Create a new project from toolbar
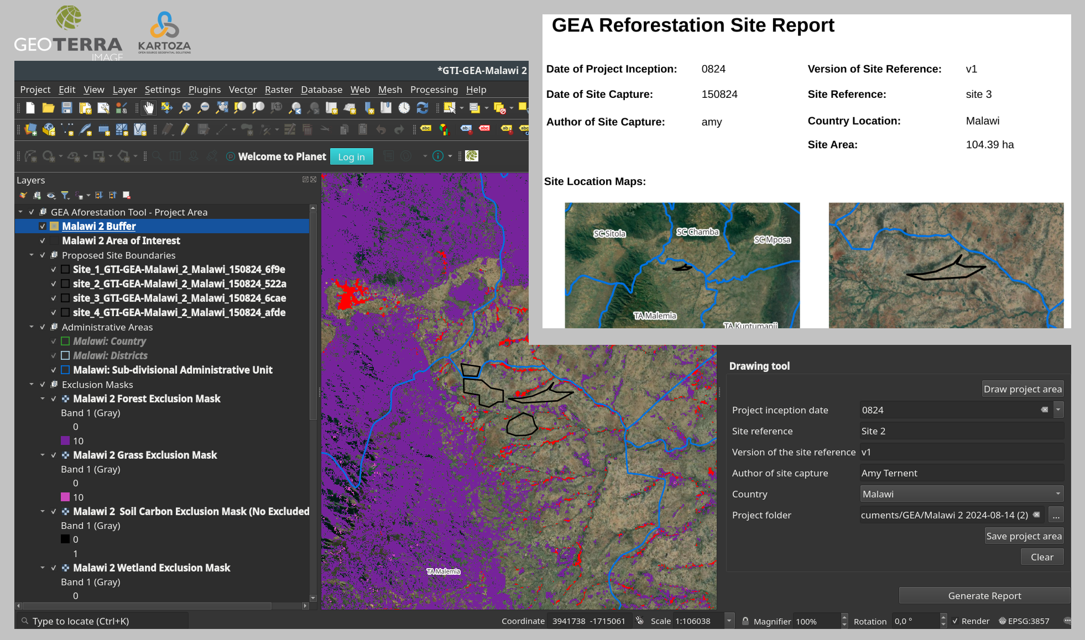 click(x=30, y=108)
